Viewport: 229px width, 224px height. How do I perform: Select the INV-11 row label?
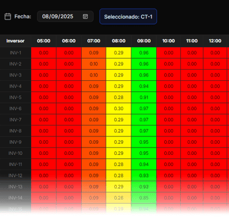tap(15, 165)
